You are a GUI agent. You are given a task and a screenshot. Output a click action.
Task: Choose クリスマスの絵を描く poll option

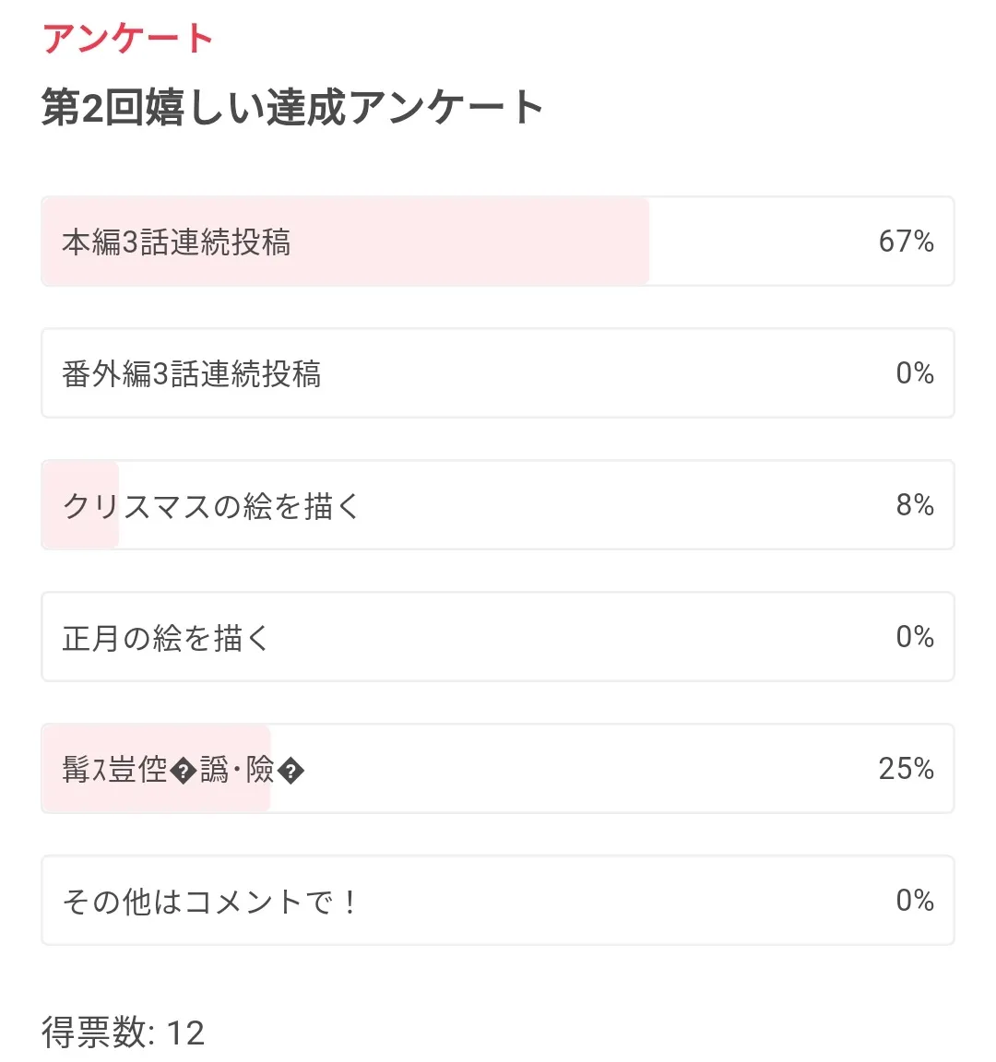pos(210,506)
